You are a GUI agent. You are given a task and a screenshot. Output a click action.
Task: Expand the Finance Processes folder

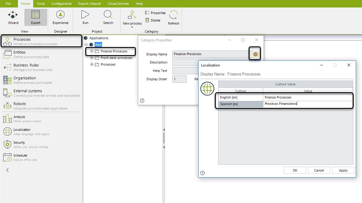coord(92,51)
